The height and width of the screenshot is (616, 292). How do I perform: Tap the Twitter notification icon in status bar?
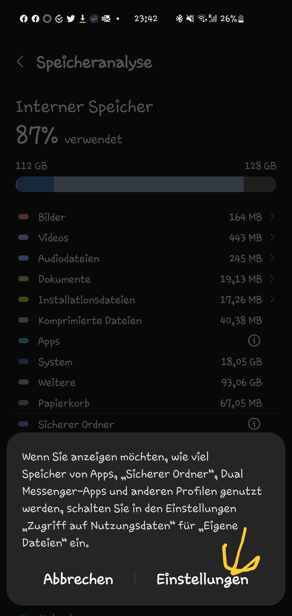pyautogui.click(x=71, y=19)
